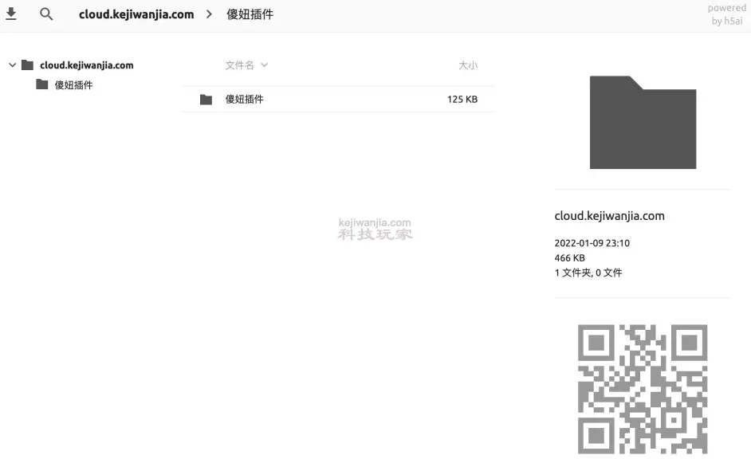
Task: Click the root folder icon in tree
Action: [27, 65]
